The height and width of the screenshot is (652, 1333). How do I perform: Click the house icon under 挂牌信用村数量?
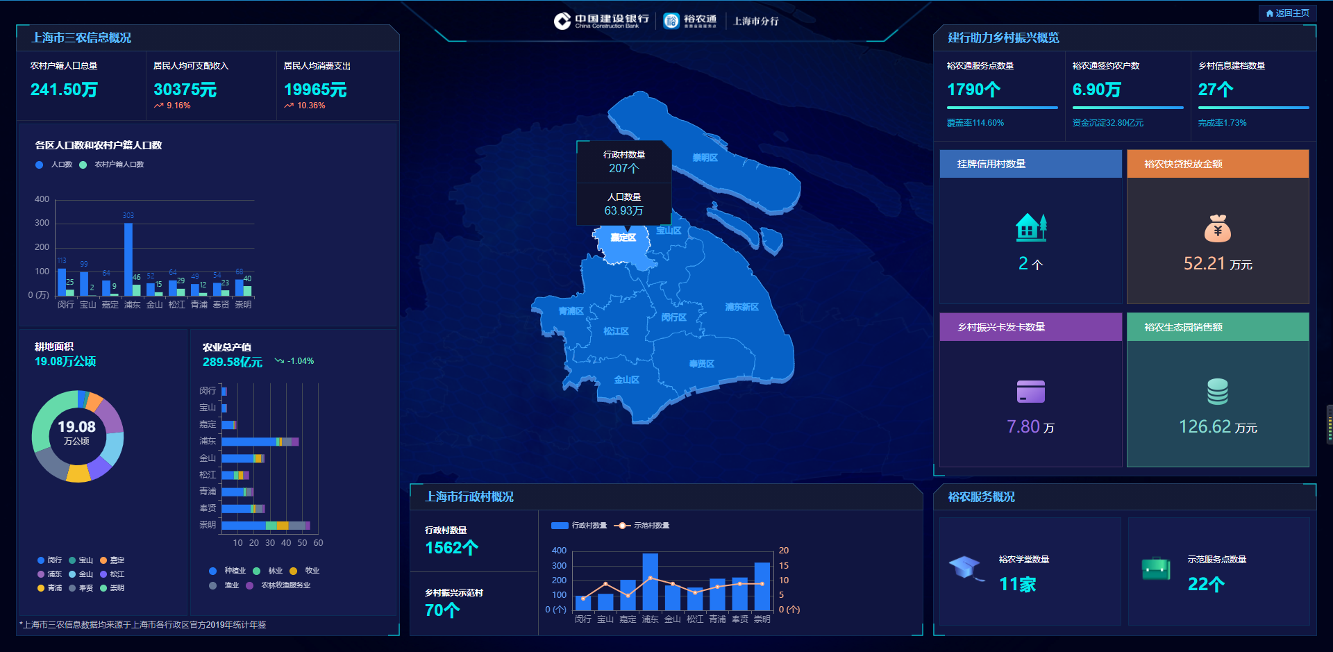pos(1031,227)
